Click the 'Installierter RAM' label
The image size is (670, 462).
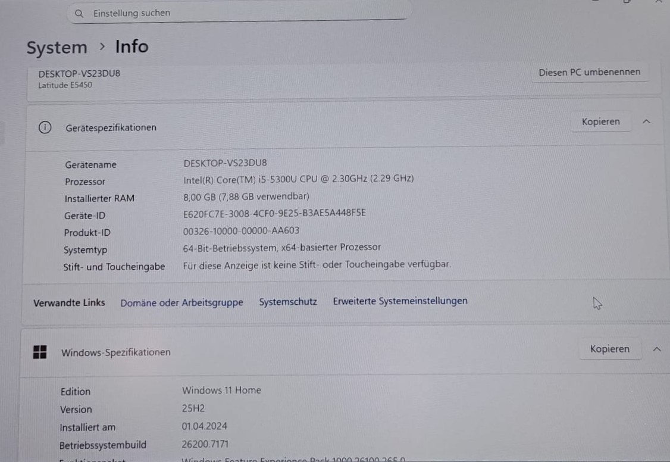(99, 198)
